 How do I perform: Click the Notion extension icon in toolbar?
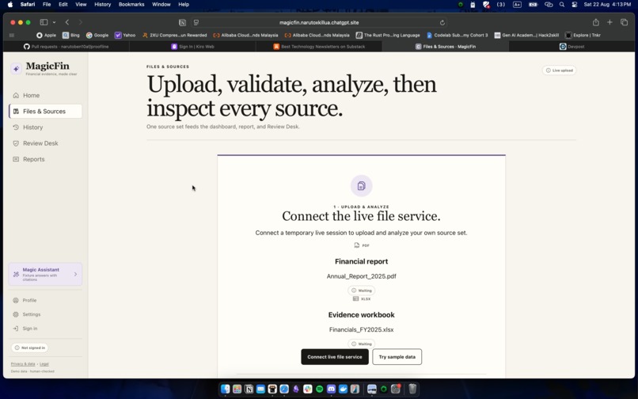tap(182, 22)
